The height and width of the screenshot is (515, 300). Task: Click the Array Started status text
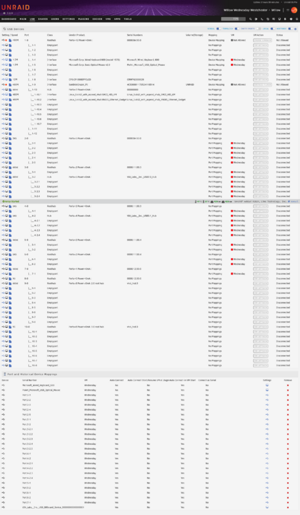(x=10, y=201)
